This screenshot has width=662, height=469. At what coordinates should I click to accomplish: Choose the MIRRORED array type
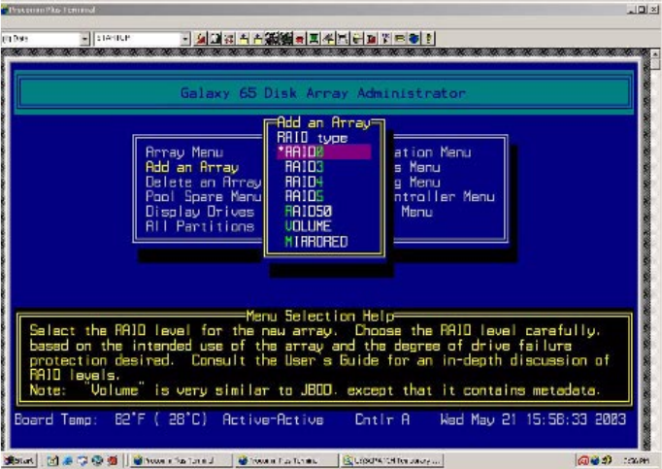(315, 242)
